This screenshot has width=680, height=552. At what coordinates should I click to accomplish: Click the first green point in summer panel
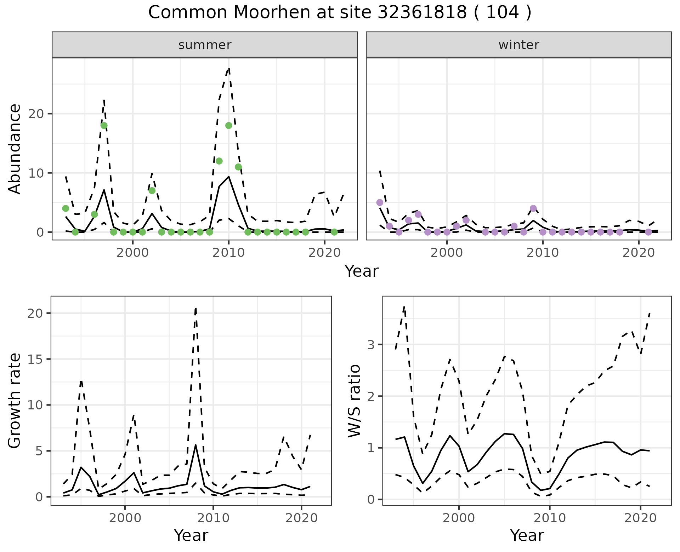click(66, 208)
